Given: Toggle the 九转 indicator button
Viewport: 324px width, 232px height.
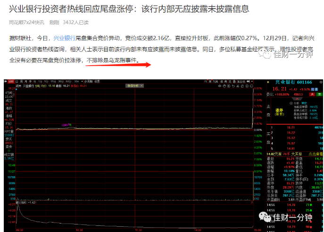Looking at the screenshot, I should tap(216, 82).
